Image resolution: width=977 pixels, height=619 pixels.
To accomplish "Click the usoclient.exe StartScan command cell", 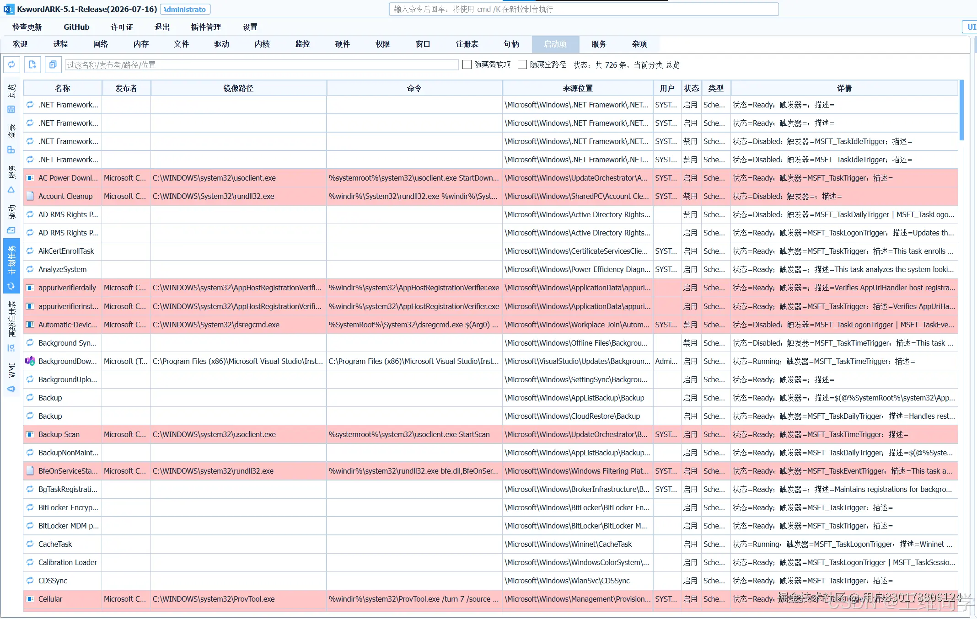I will pos(414,434).
